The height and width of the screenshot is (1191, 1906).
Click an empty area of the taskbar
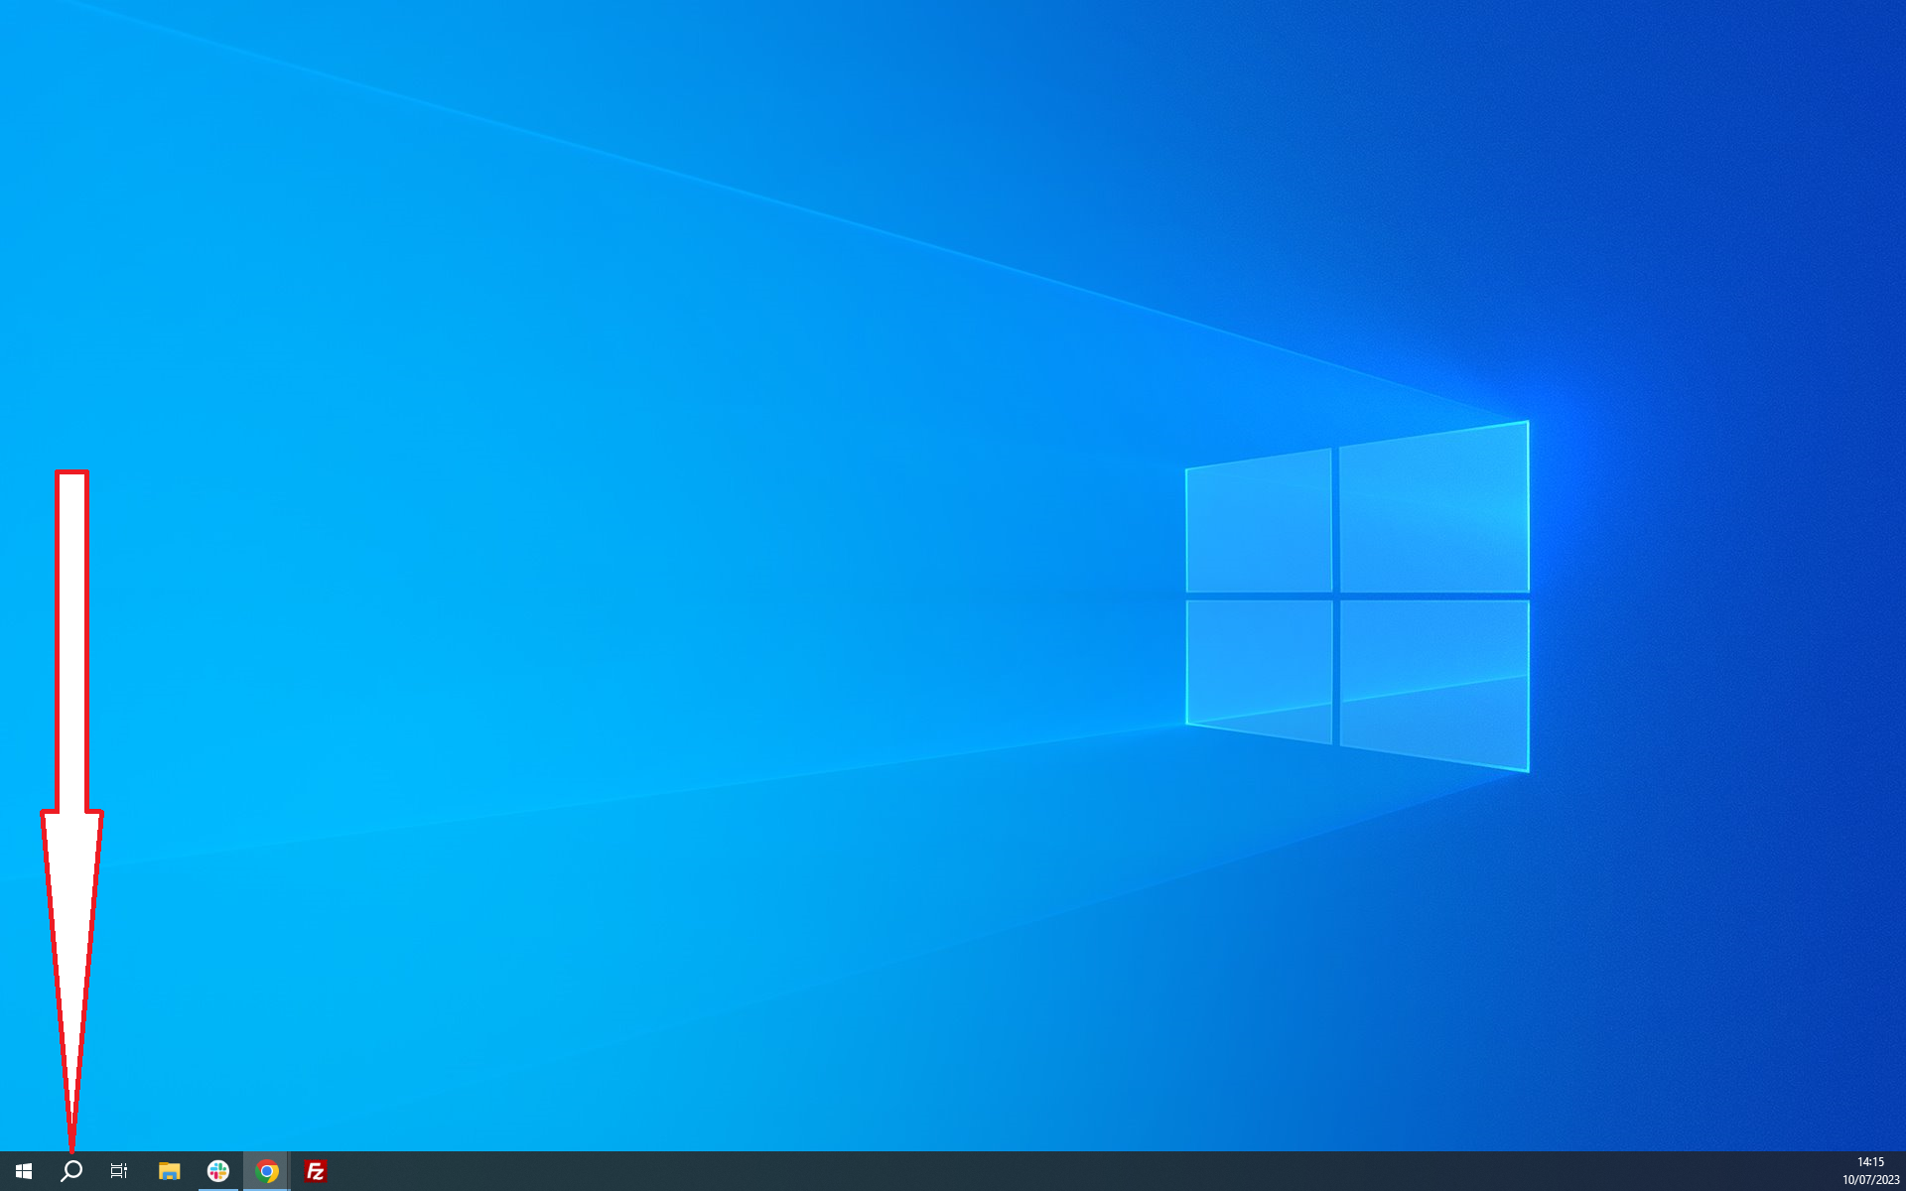(993, 1171)
